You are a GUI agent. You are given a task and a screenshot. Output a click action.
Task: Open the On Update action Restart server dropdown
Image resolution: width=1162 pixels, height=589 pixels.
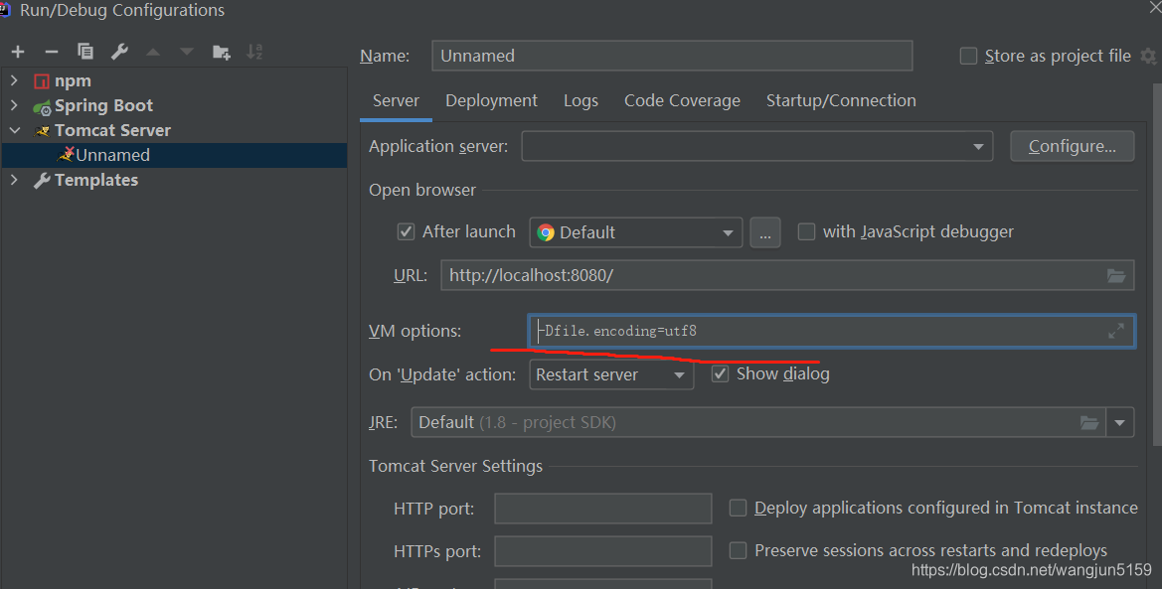pyautogui.click(x=611, y=374)
